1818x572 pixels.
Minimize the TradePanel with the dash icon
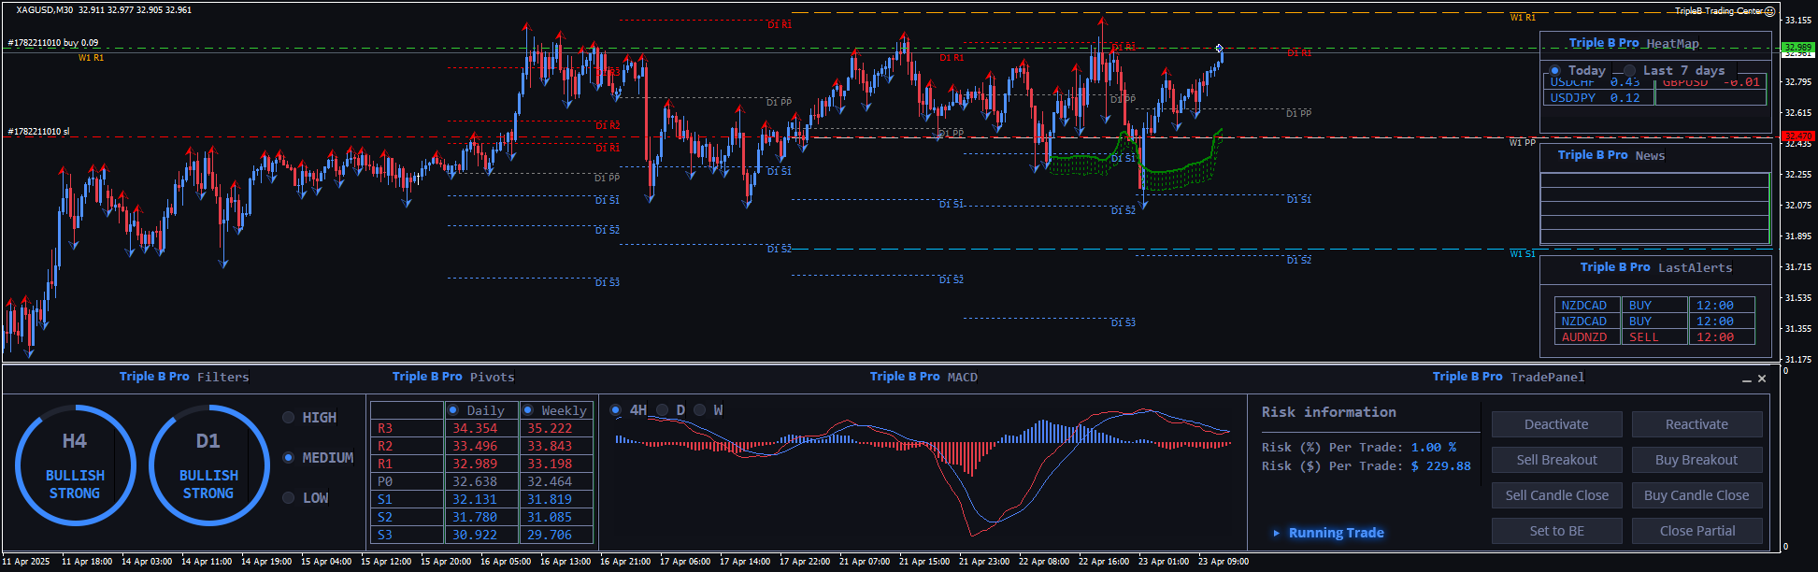pos(1746,379)
